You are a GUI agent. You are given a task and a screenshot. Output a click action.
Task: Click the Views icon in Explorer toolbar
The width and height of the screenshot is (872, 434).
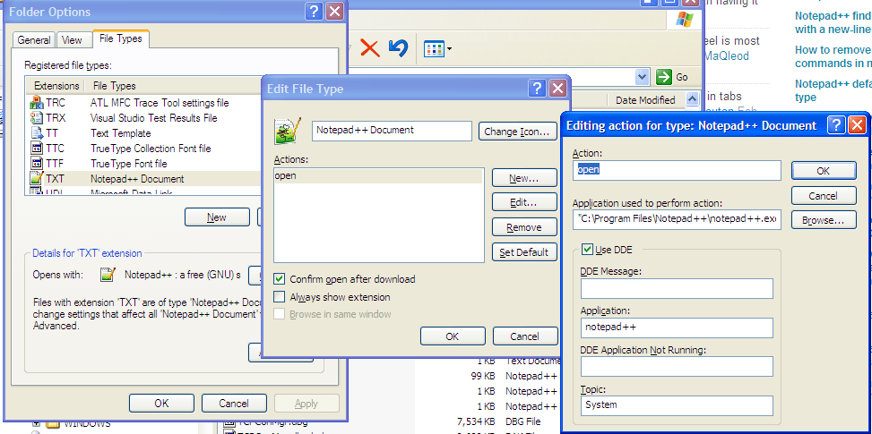click(x=433, y=49)
